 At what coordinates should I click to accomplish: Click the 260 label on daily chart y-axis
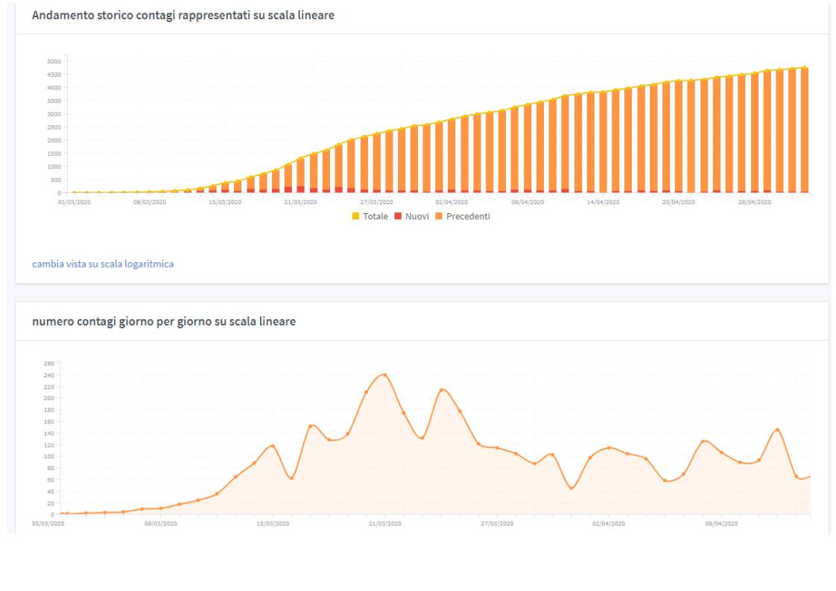[48, 364]
